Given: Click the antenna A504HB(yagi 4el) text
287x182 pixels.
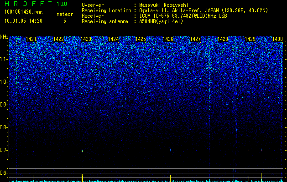Looking at the screenshot, I should click(161, 21).
